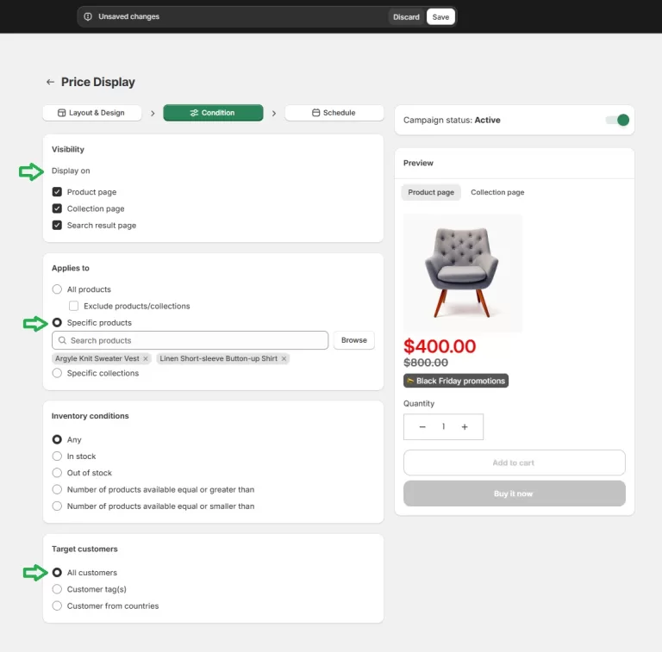Click Browse to pick products
The width and height of the screenshot is (662, 652).
pyautogui.click(x=353, y=340)
